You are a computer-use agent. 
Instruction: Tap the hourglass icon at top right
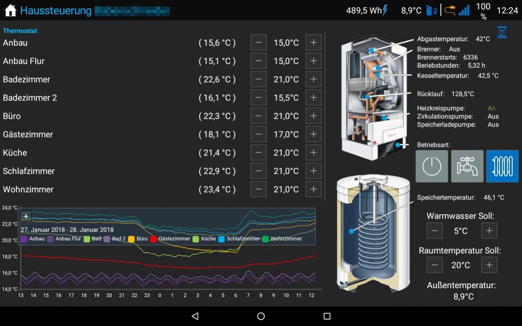click(x=502, y=32)
